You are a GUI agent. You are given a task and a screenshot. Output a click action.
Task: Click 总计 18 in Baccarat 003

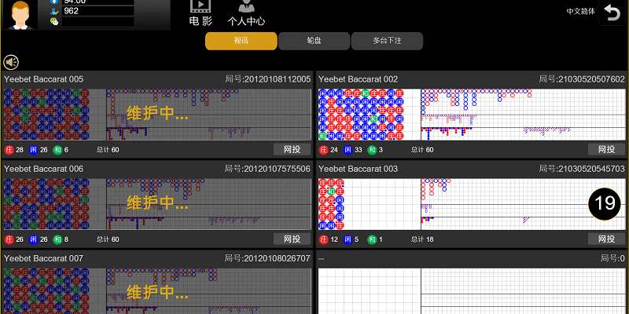coord(422,240)
